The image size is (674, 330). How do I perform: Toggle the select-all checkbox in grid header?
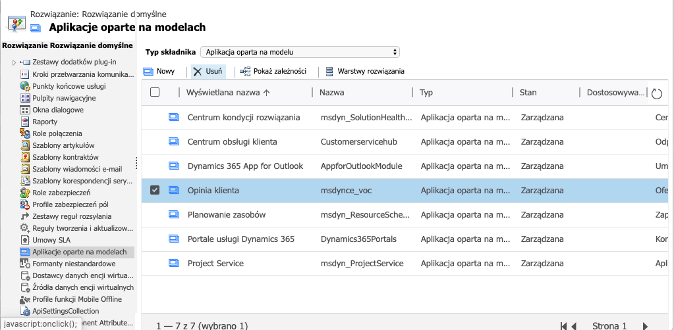[155, 93]
